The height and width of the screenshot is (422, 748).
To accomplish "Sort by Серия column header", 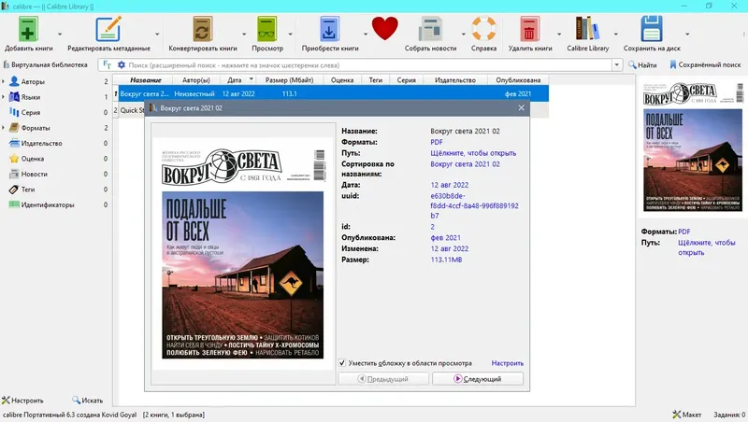I will (406, 80).
